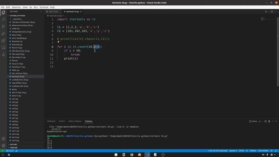
Task: Change end of line sequence LF
Action: coord(247,151)
